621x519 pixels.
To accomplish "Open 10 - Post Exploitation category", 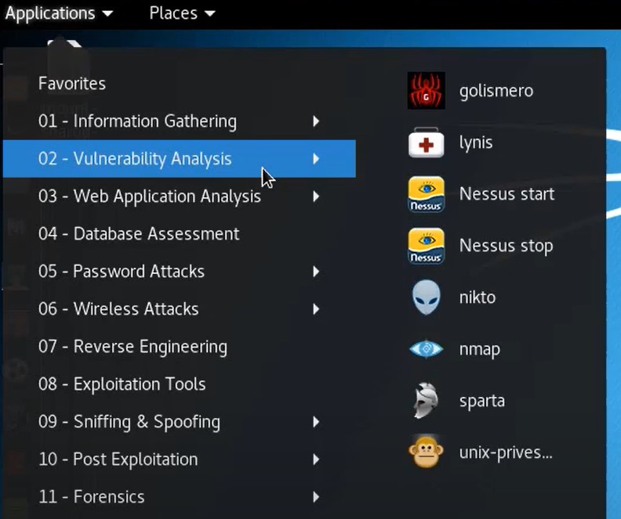I will pos(179,460).
